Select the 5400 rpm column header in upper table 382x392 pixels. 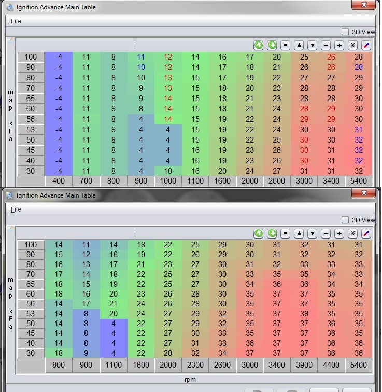[x=358, y=181]
